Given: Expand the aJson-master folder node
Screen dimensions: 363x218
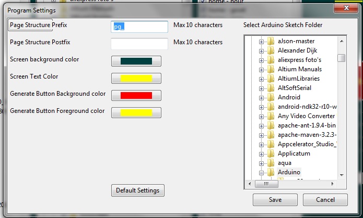Looking at the screenshot, I should [x=261, y=42].
